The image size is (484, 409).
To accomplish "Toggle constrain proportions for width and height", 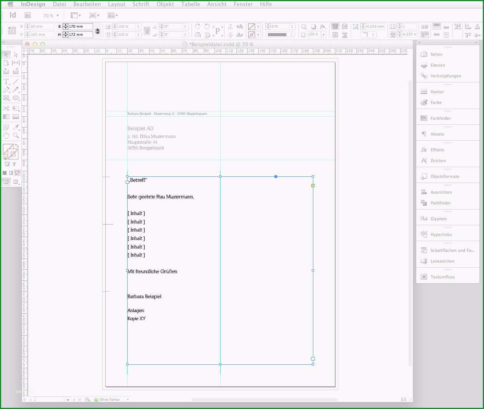I will (x=97, y=31).
